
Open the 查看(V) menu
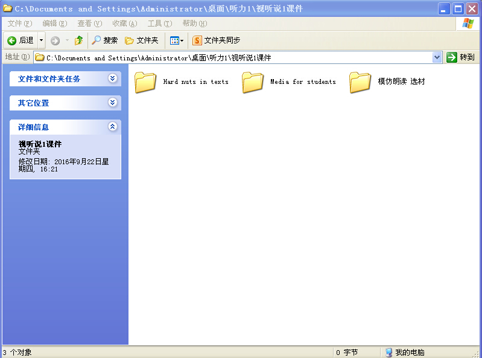89,24
